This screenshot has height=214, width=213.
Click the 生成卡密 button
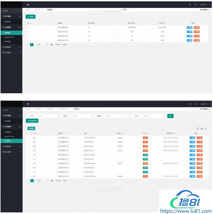pos(32,121)
